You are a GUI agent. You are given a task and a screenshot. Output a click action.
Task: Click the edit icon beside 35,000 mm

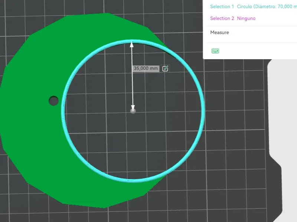(165, 68)
